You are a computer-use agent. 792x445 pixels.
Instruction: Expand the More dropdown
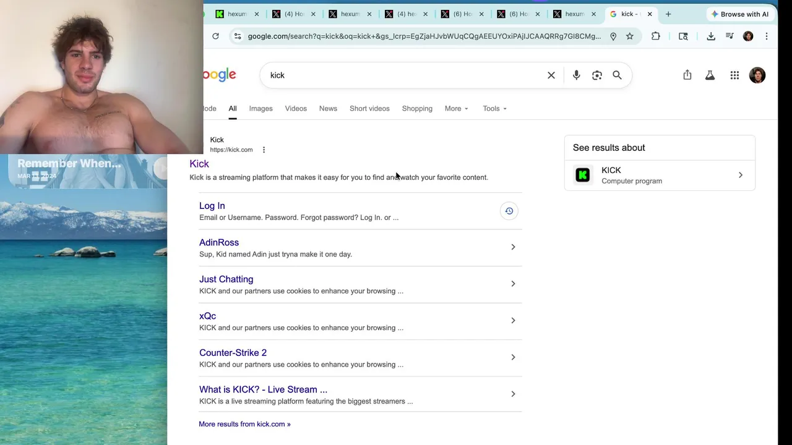pos(457,109)
